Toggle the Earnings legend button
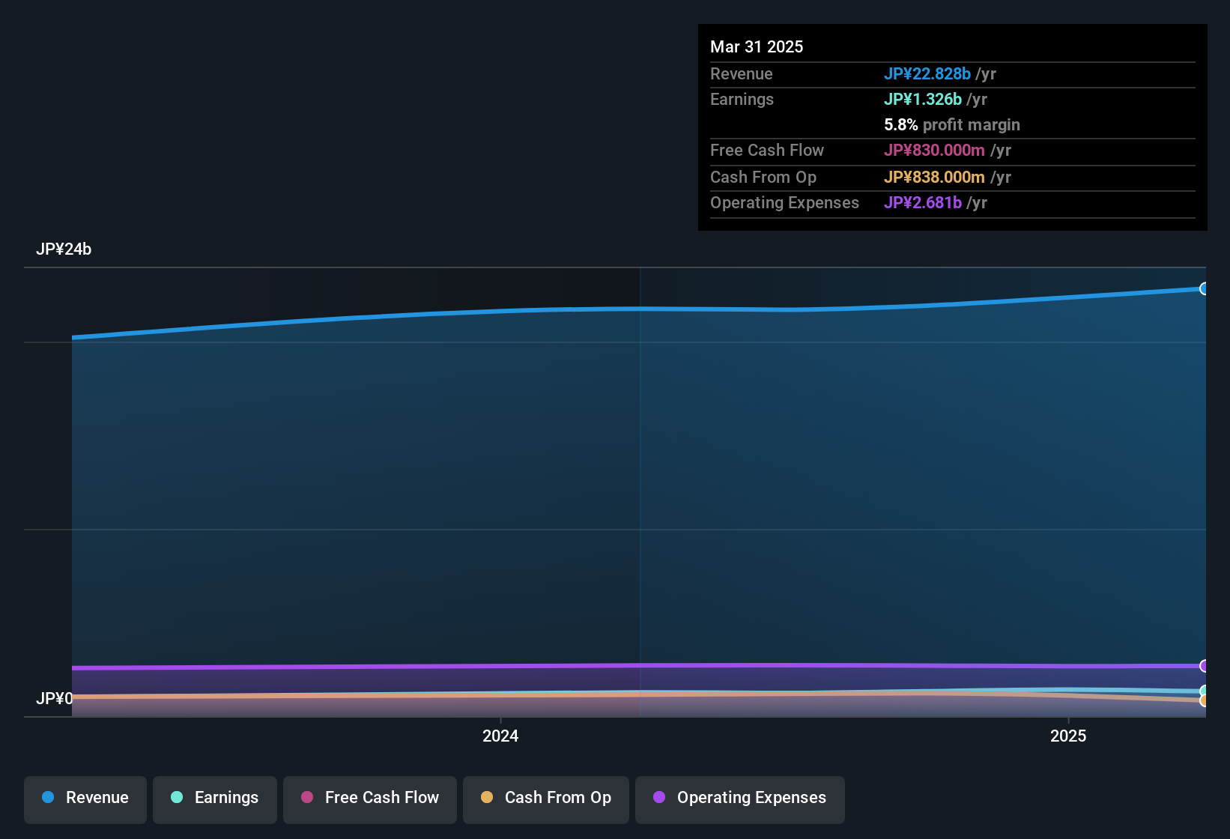This screenshot has height=839, width=1230. [x=215, y=799]
